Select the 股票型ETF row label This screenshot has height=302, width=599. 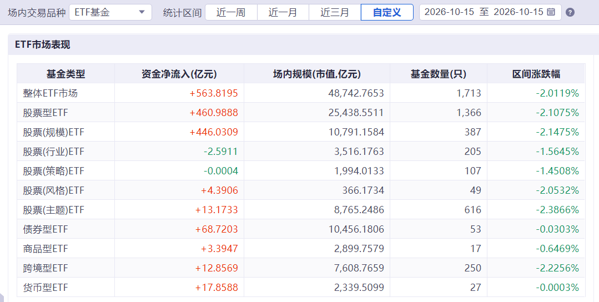(46, 113)
